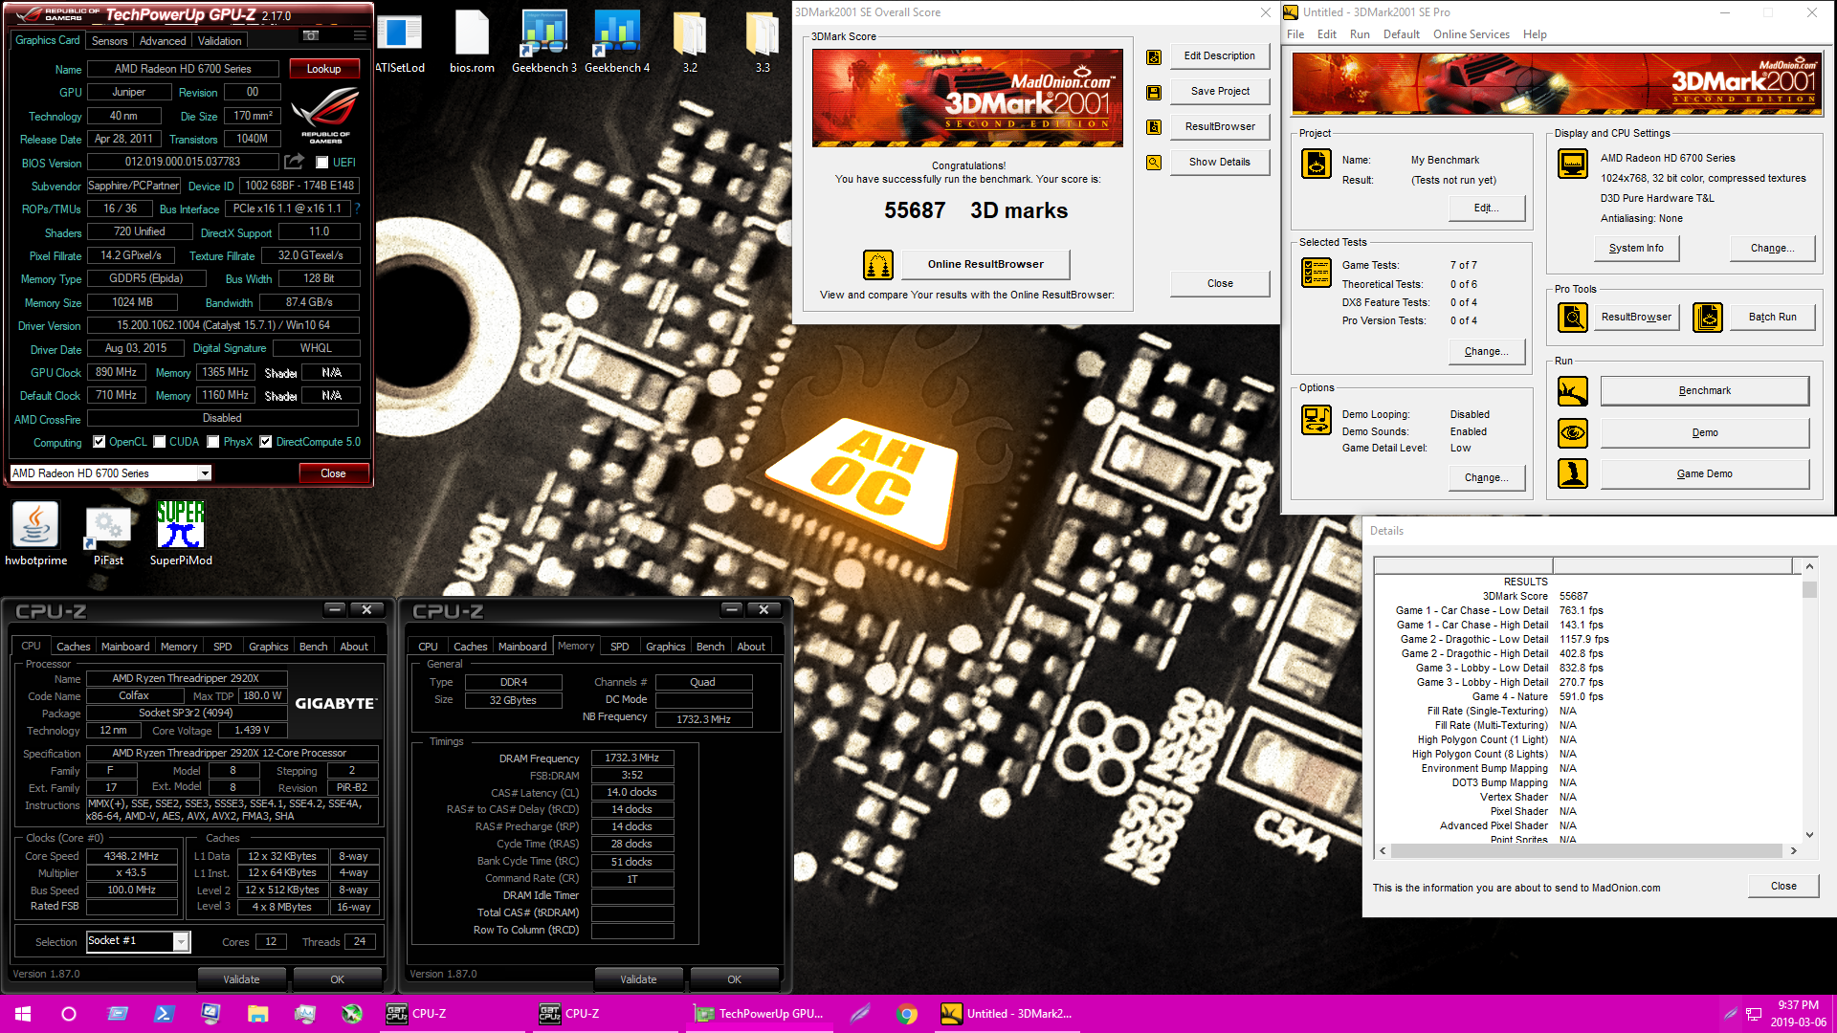Open the 3.3 folder on desktop
Image resolution: width=1837 pixels, height=1033 pixels.
pos(763,42)
